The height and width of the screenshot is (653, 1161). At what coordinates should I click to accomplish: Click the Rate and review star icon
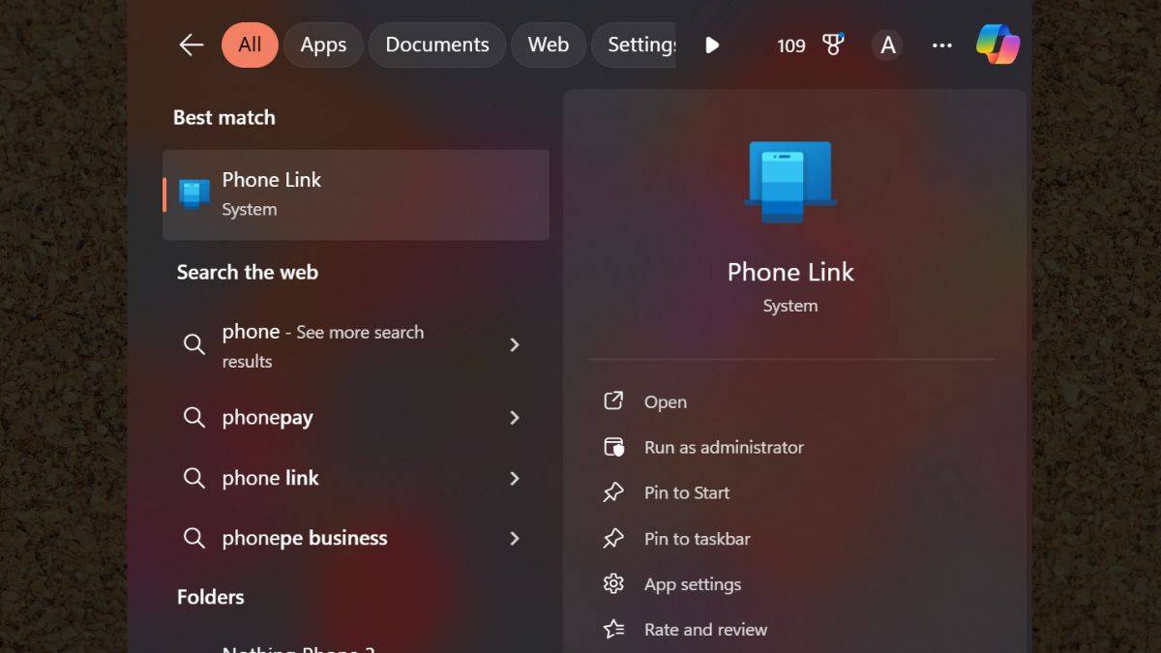(x=613, y=629)
